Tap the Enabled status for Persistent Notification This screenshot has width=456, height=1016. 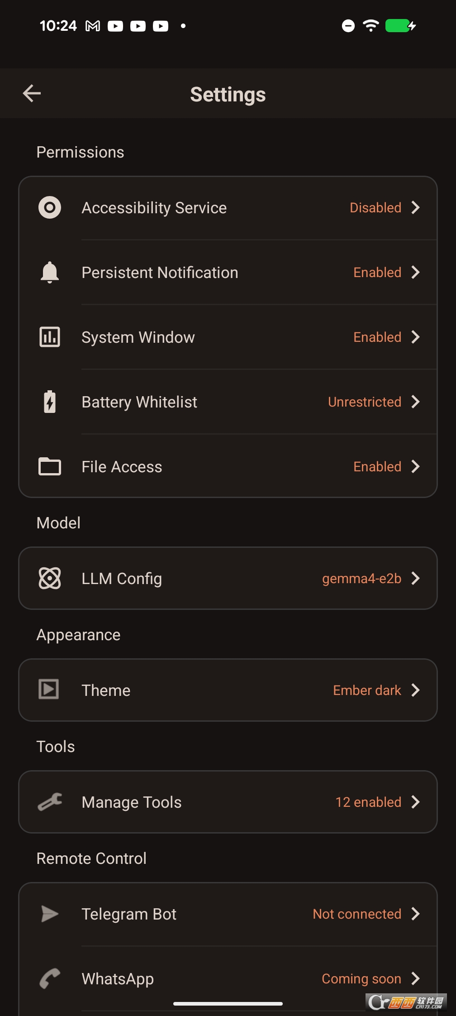(x=377, y=273)
